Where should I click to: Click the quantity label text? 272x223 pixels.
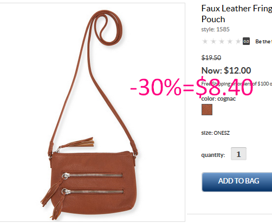pos(213,155)
